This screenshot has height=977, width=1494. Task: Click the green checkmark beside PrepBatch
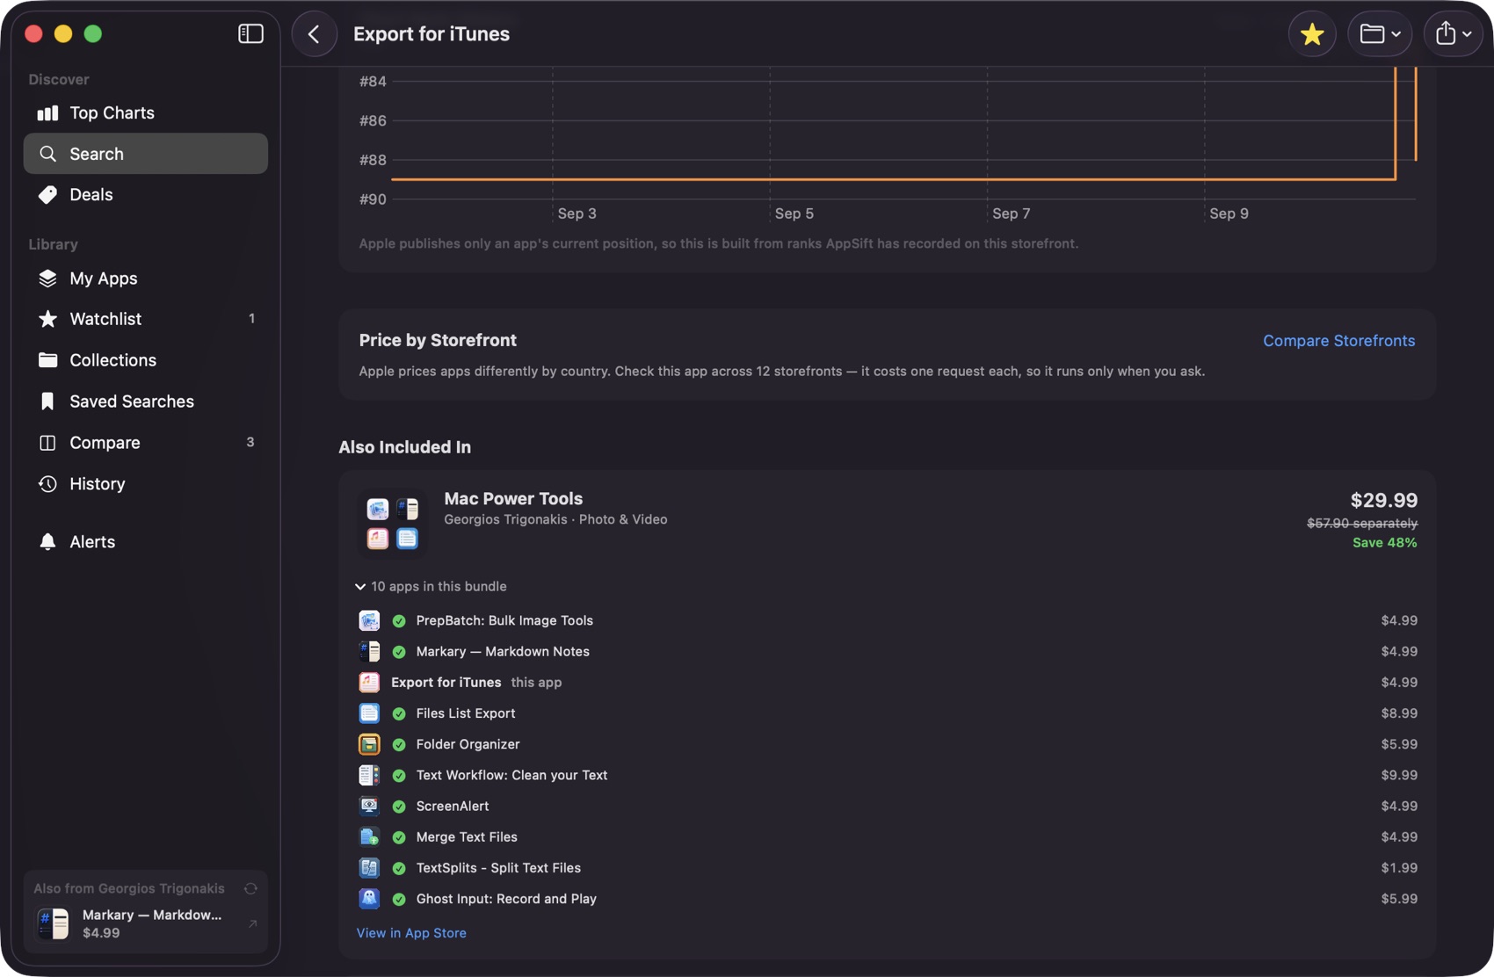[x=399, y=621]
